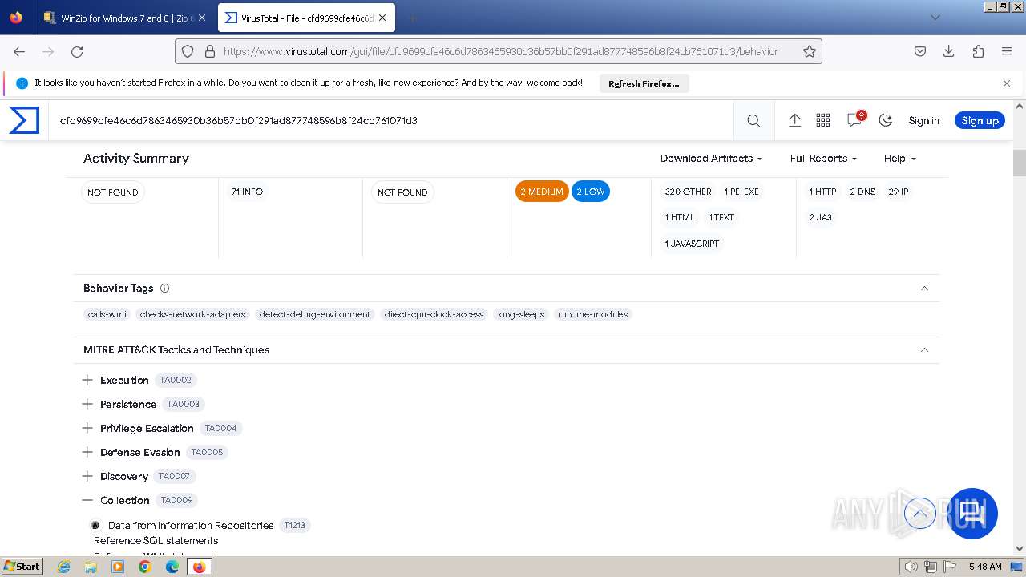This screenshot has height=577, width=1026.
Task: Bookmark this page with star icon
Action: pos(810,51)
